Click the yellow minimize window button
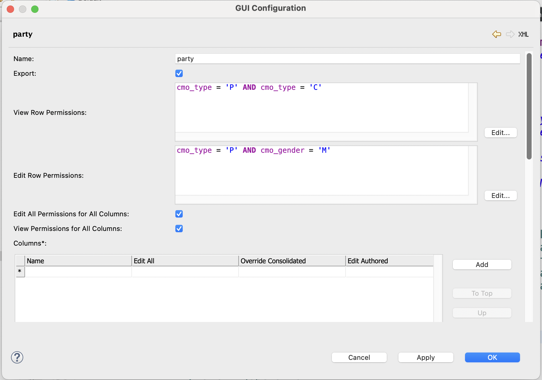Image resolution: width=542 pixels, height=380 pixels. click(x=23, y=9)
